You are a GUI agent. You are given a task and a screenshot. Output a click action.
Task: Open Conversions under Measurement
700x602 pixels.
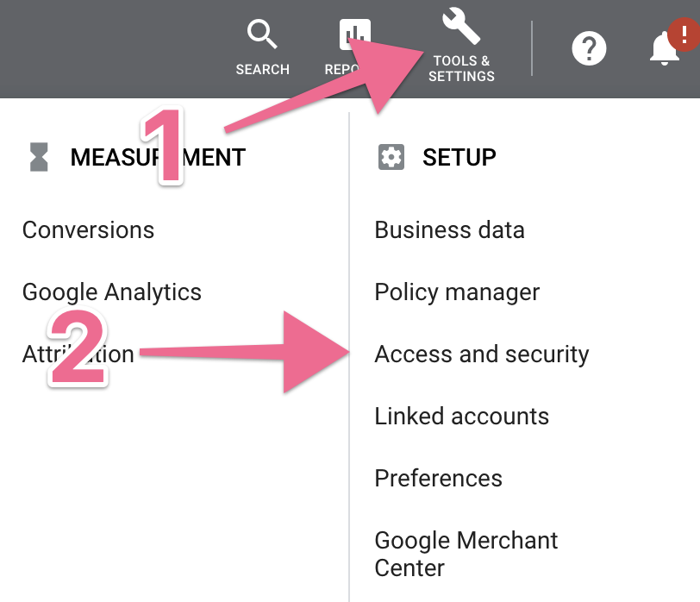pos(88,230)
